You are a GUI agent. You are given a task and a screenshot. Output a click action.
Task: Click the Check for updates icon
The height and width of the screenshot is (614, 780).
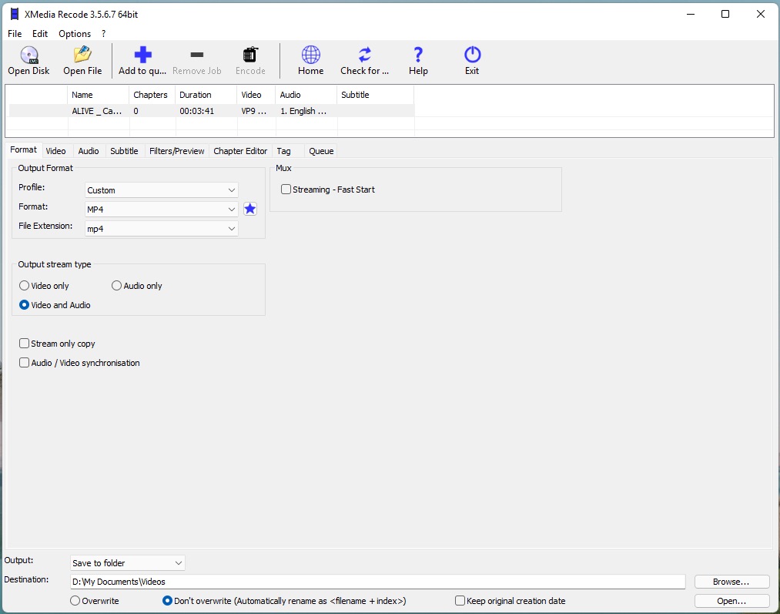tap(365, 55)
